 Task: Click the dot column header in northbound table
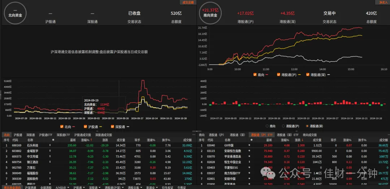53,140
